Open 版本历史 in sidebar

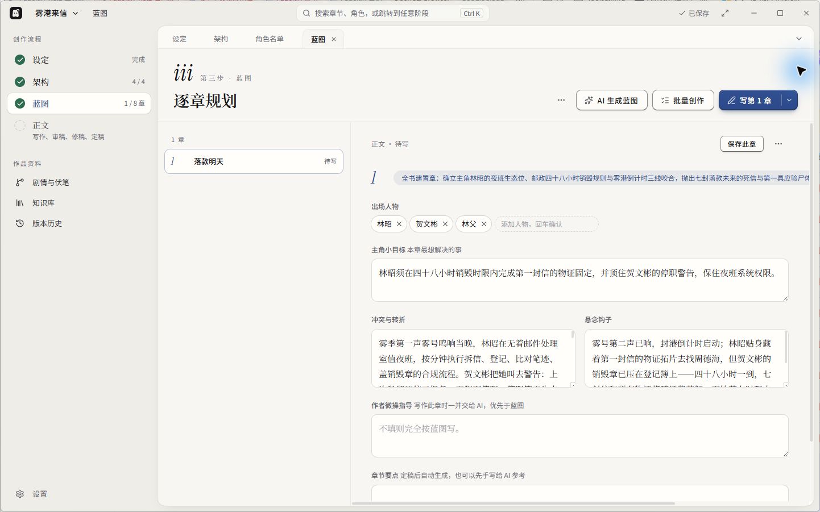tap(79, 223)
